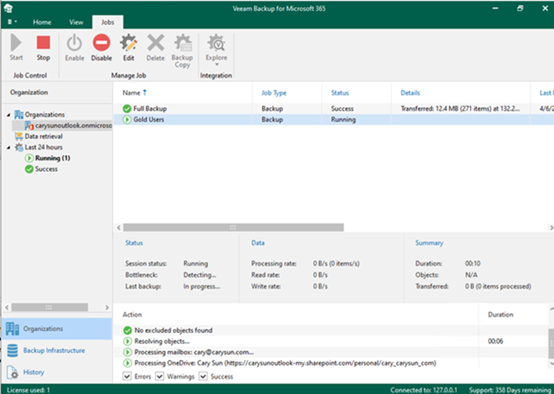Stop the running job

(44, 48)
